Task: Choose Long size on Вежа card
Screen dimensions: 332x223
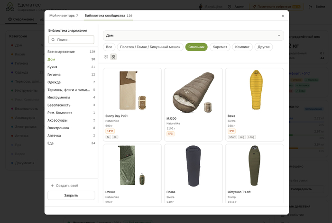Action: point(251,137)
